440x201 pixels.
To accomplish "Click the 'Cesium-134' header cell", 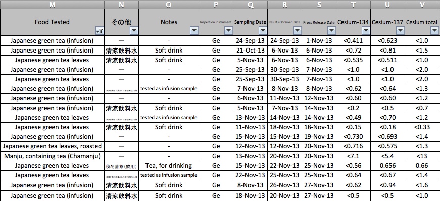I will click(x=353, y=22).
